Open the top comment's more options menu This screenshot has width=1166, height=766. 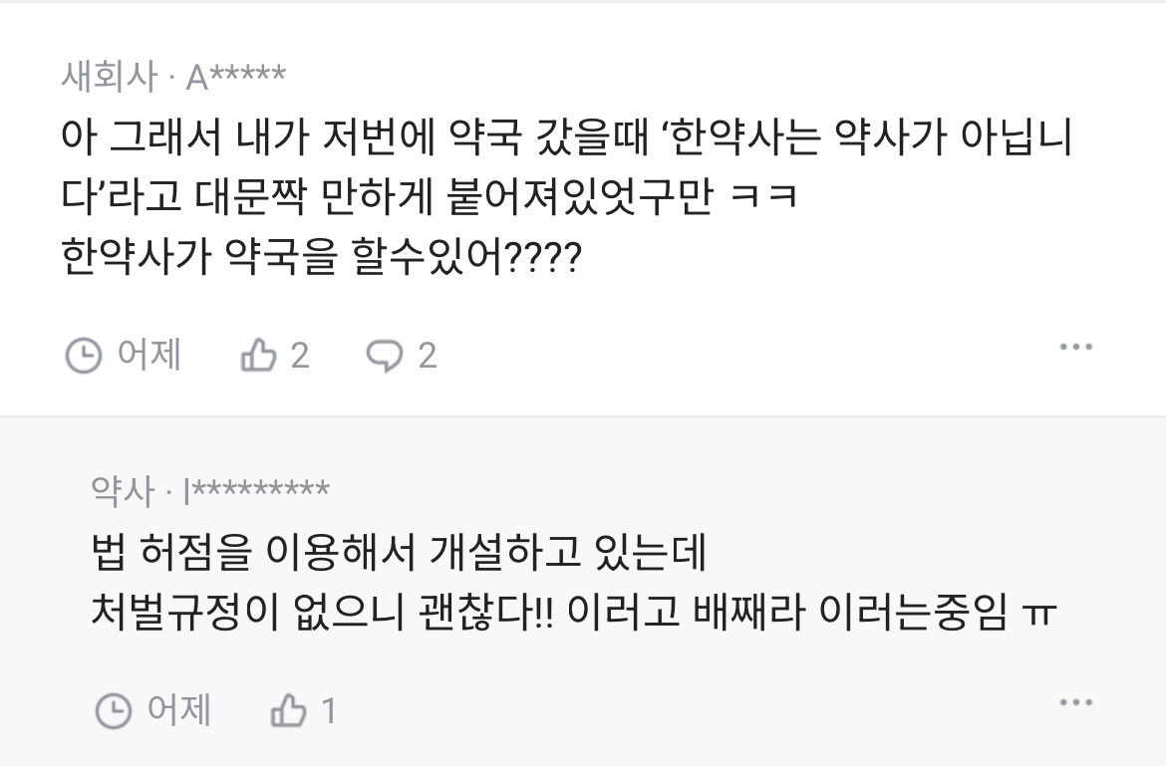1075,346
